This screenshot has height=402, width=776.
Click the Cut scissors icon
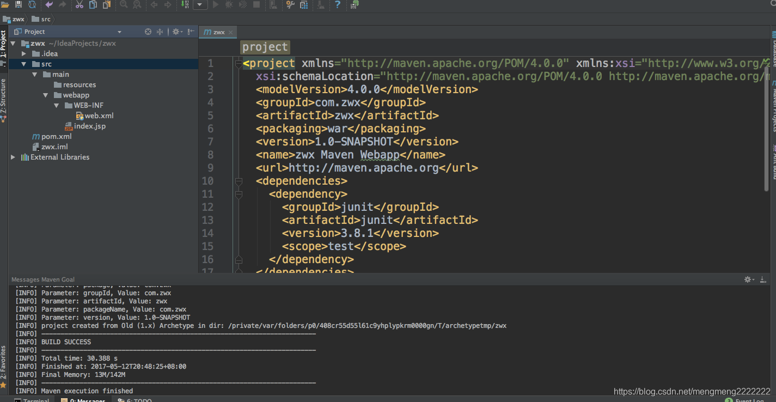[x=80, y=4]
